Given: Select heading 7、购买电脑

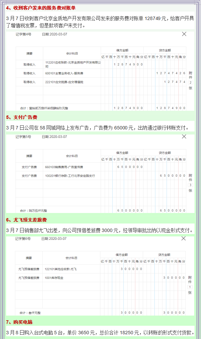Looking at the screenshot, I should tap(19, 322).
